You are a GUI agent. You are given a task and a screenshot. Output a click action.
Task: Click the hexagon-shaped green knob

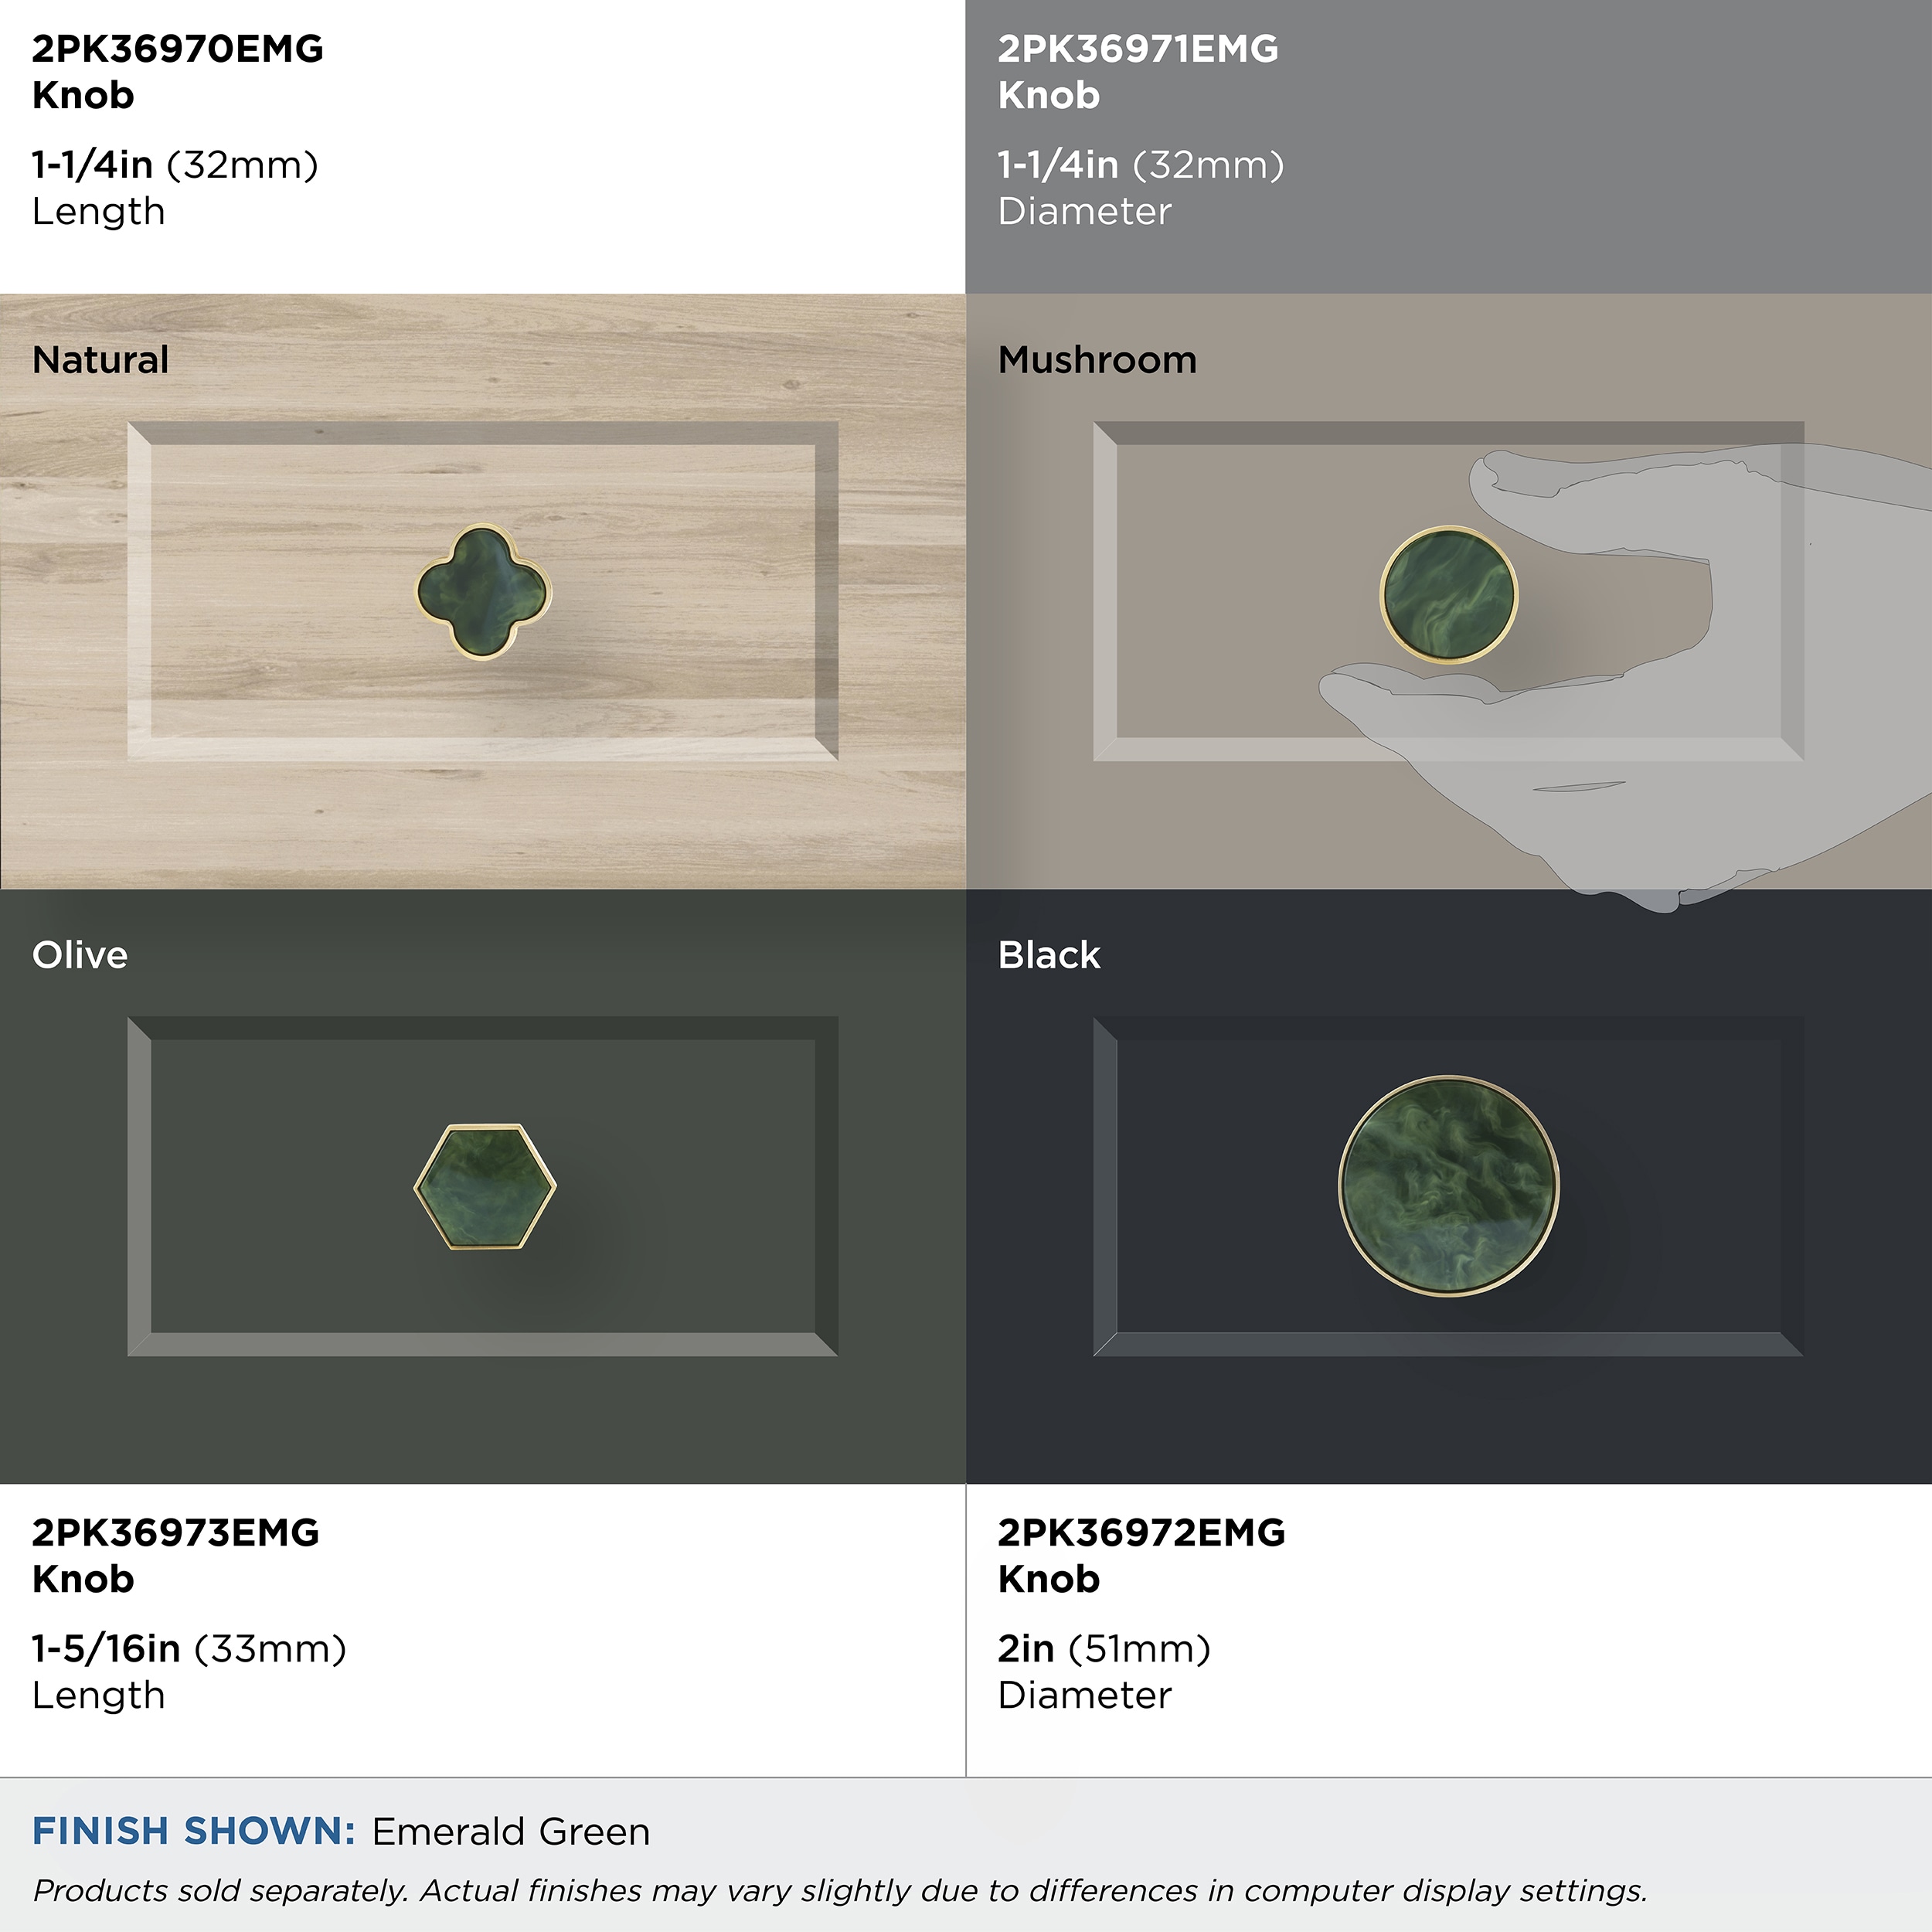pyautogui.click(x=485, y=1187)
